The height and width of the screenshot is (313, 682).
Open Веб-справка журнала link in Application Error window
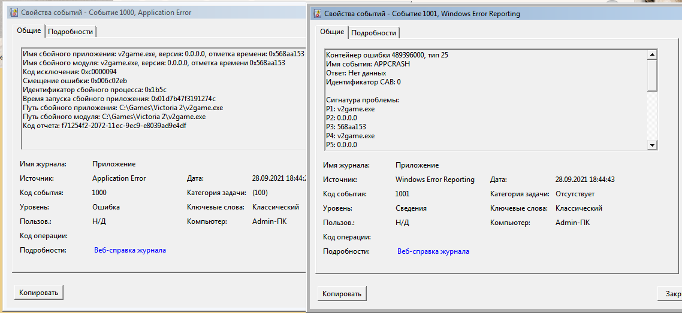[130, 250]
